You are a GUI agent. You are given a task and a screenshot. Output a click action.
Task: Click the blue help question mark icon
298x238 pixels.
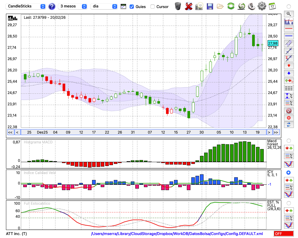(52, 6)
